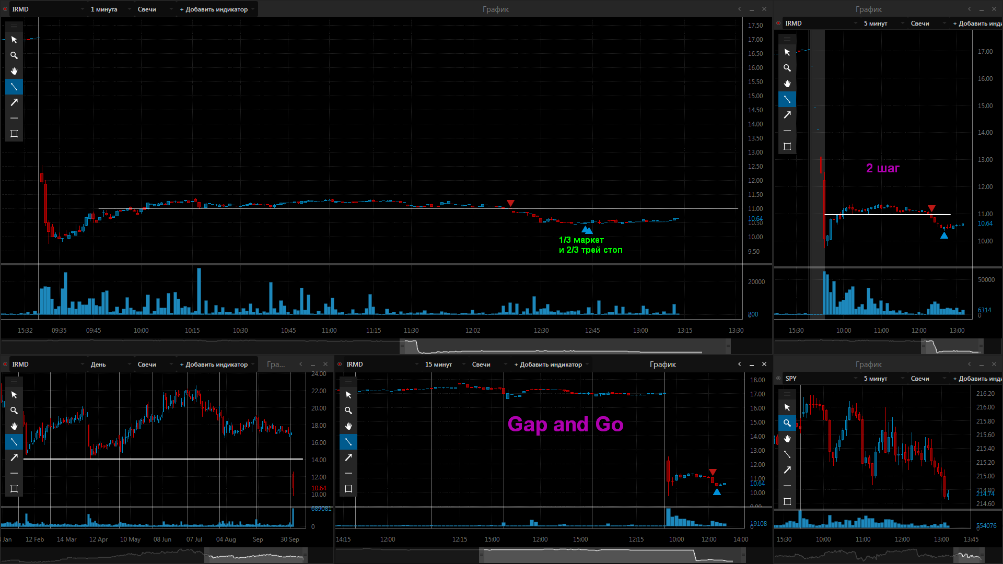Image resolution: width=1003 pixels, height=564 pixels.
Task: Select the magnifier tool in daily IRMD chart
Action: click(x=14, y=410)
